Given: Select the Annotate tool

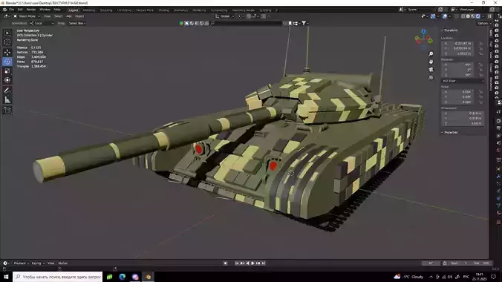Looking at the screenshot, I should pyautogui.click(x=7, y=91).
